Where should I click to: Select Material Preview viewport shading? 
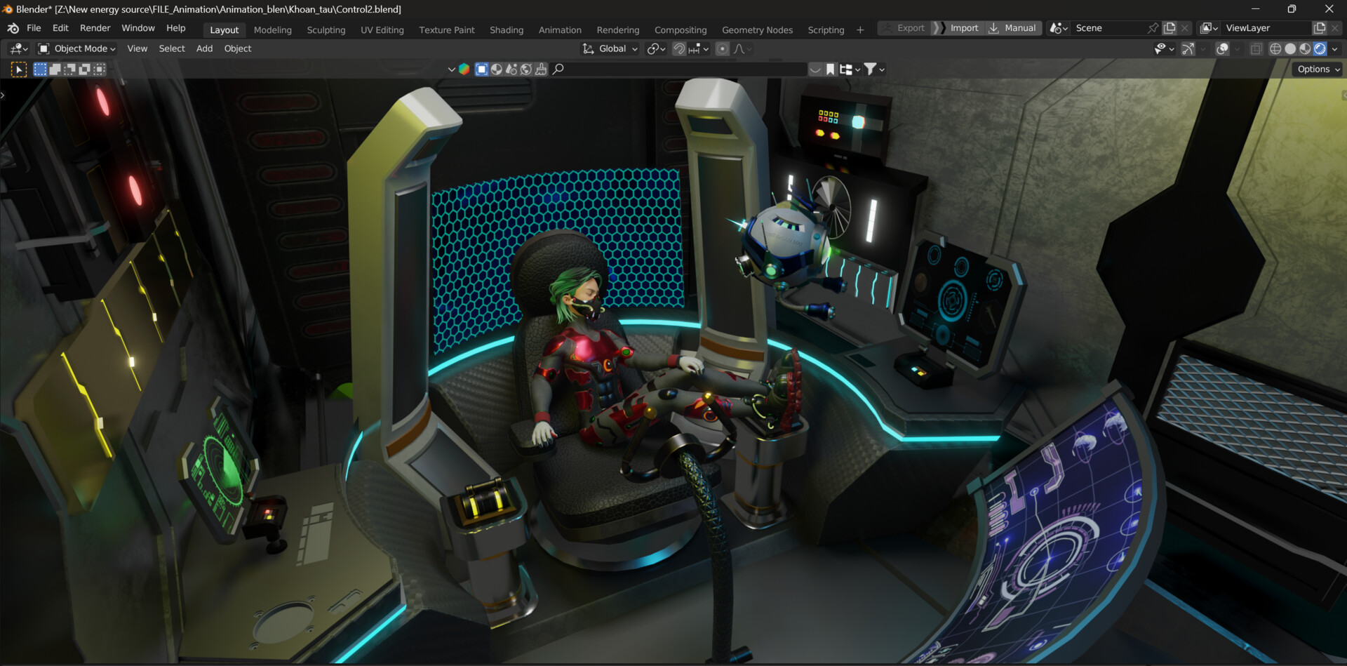pyautogui.click(x=1305, y=48)
